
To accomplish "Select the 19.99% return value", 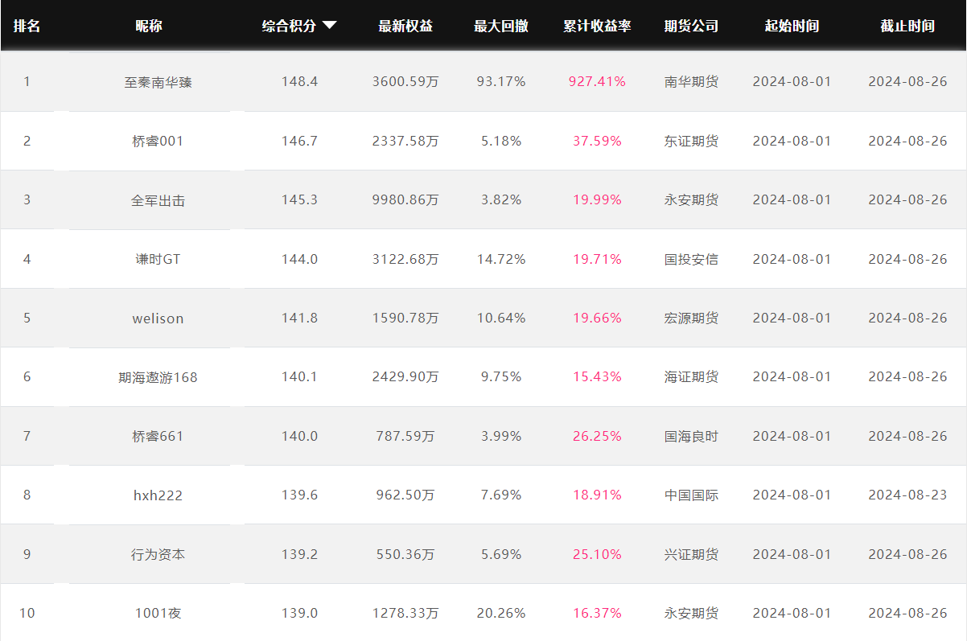I will (x=597, y=200).
